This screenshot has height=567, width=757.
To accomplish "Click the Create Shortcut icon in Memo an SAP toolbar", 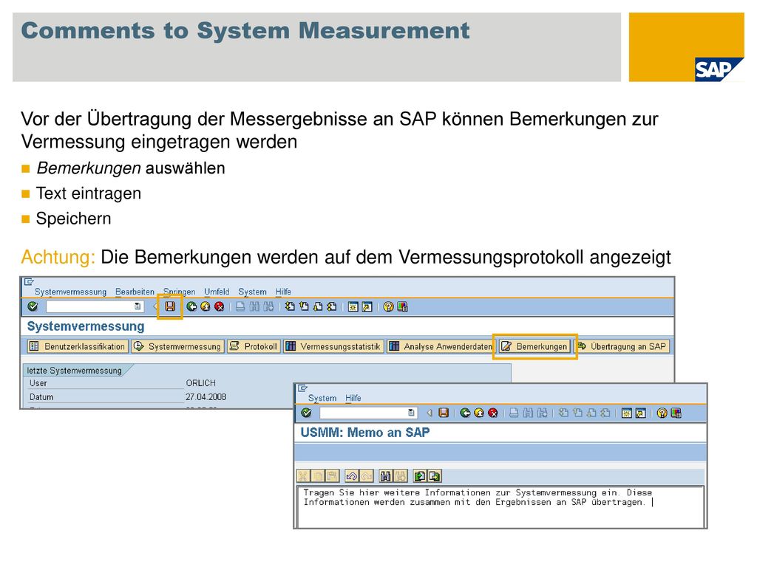I will point(641,413).
